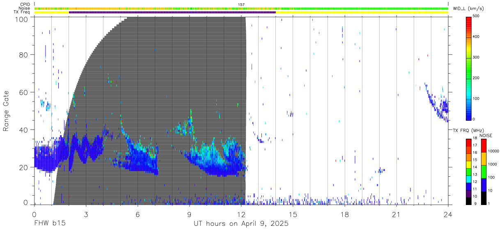Image resolution: width=504 pixels, height=232 pixels.
Task: Click the 60 tick on Range Gate axis
Action: [x=24, y=92]
